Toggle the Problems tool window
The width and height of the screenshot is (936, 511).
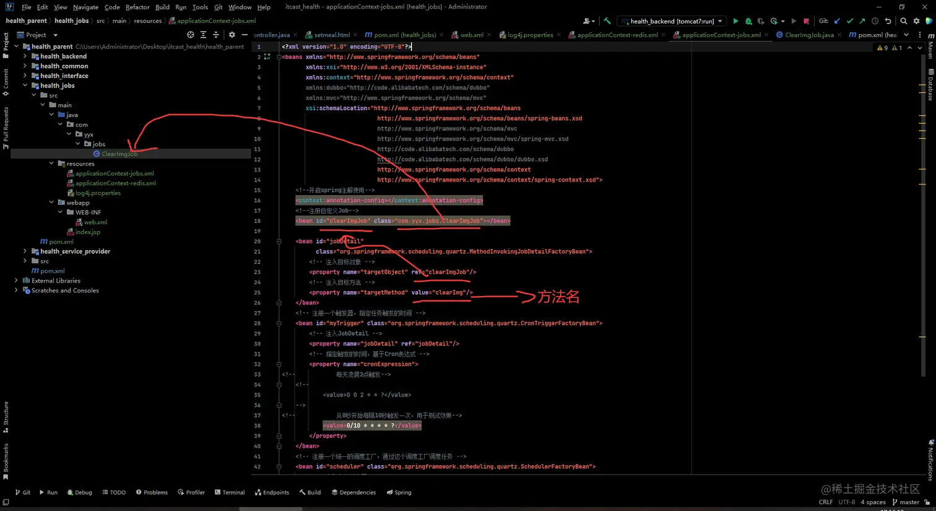[x=152, y=492]
